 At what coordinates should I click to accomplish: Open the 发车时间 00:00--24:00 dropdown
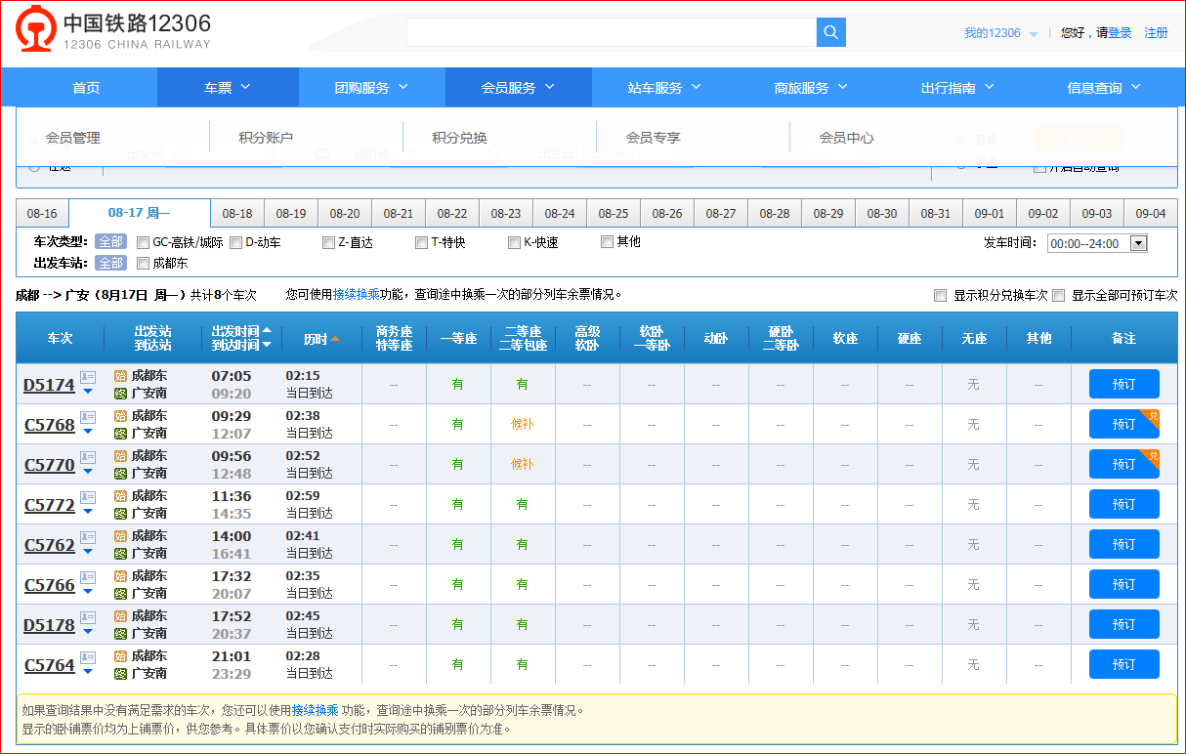1096,243
